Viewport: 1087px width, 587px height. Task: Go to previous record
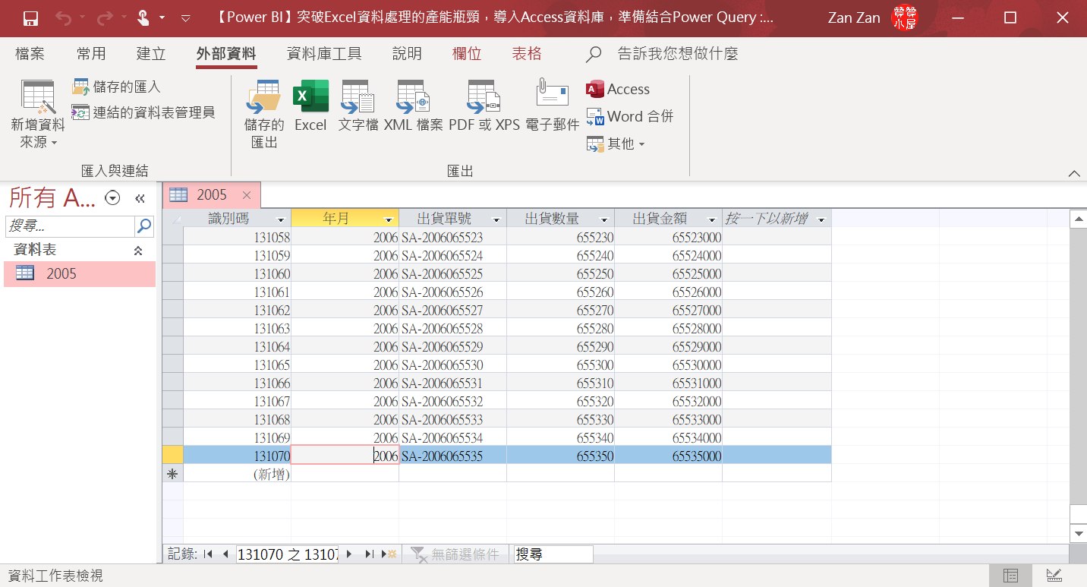pos(225,554)
